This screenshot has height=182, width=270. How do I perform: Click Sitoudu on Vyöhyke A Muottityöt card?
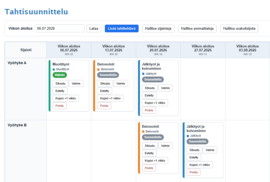click(x=61, y=83)
